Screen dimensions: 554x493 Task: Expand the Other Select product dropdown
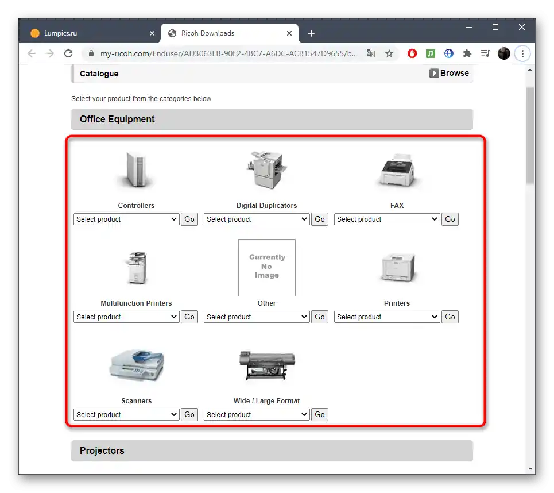pyautogui.click(x=257, y=317)
